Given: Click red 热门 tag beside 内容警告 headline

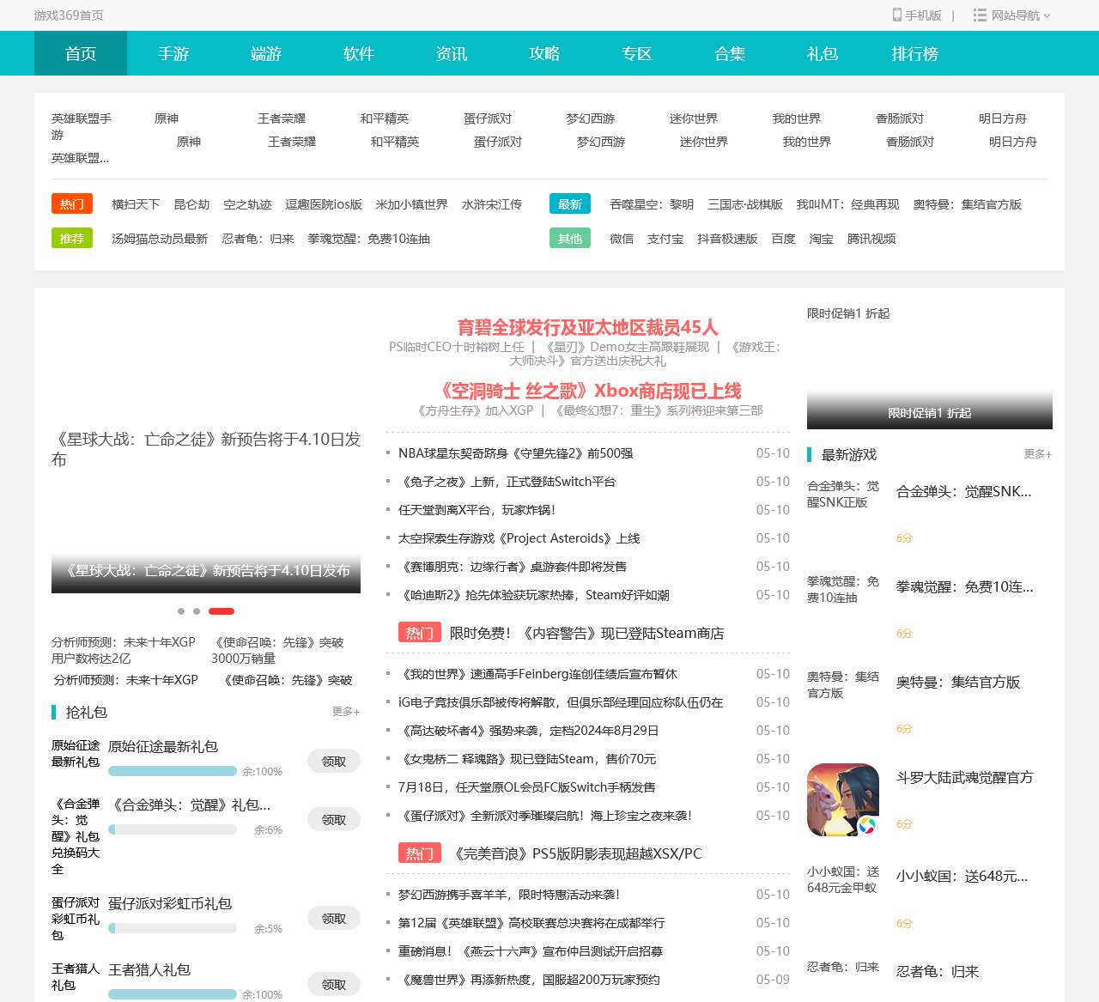Looking at the screenshot, I should (x=420, y=633).
